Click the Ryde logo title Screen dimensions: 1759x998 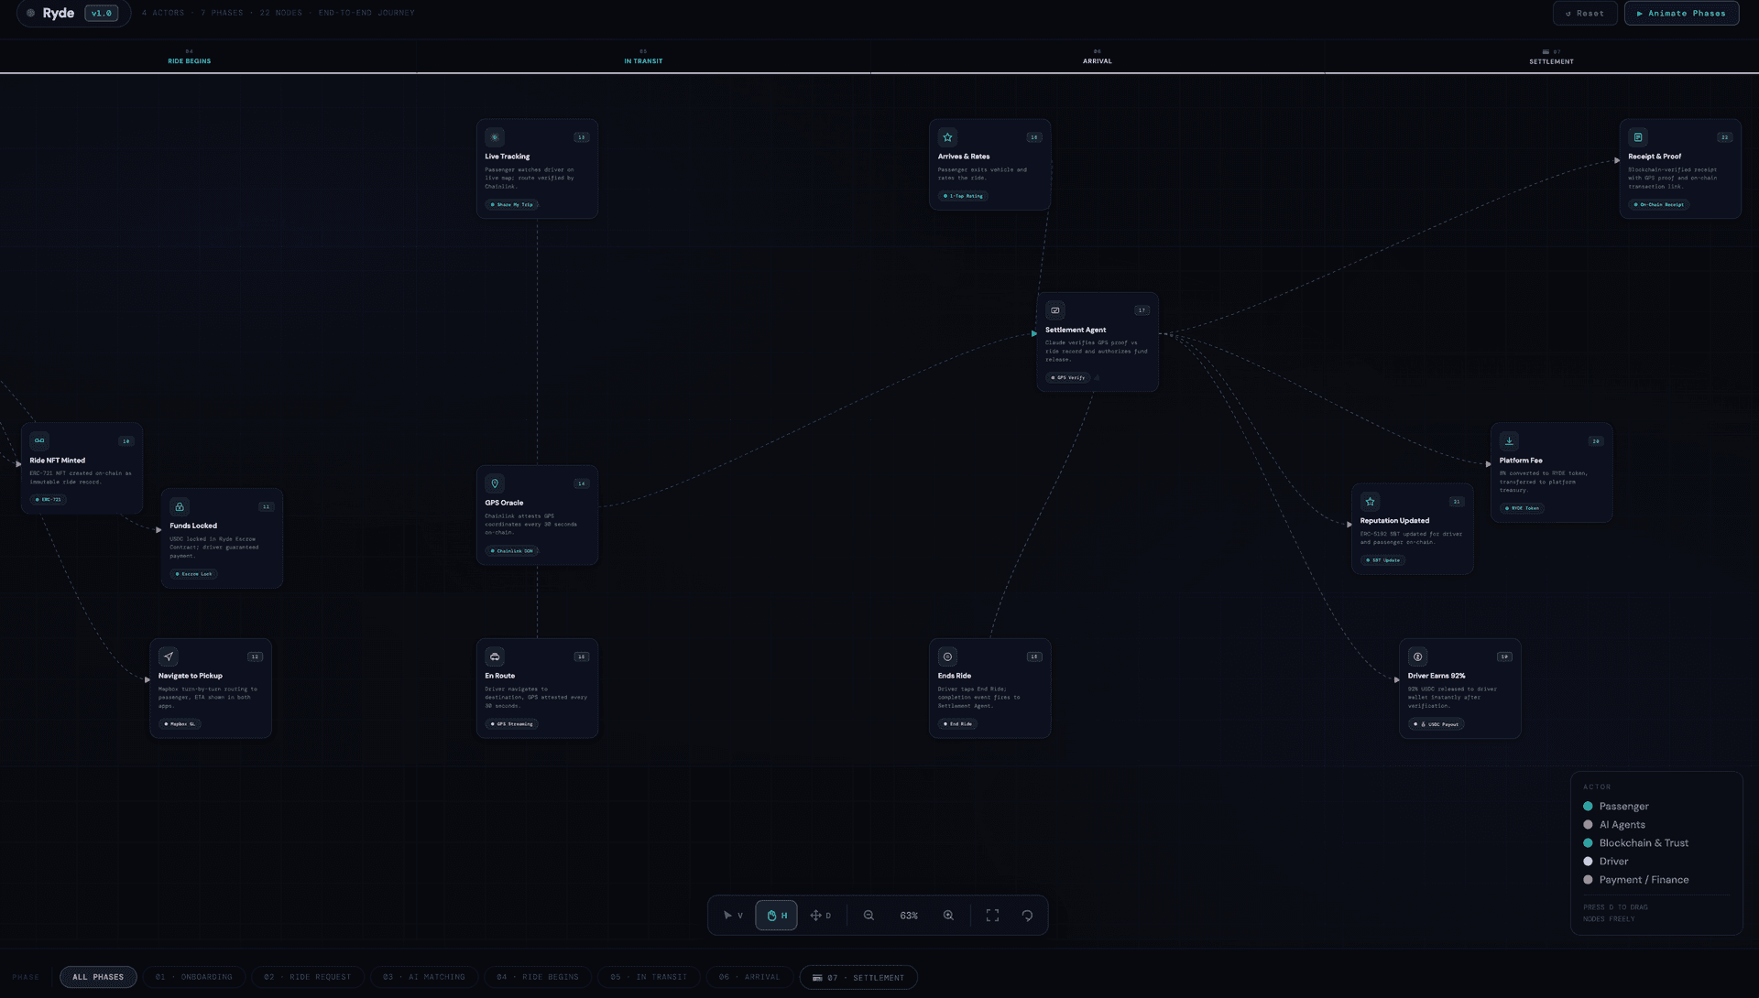58,13
